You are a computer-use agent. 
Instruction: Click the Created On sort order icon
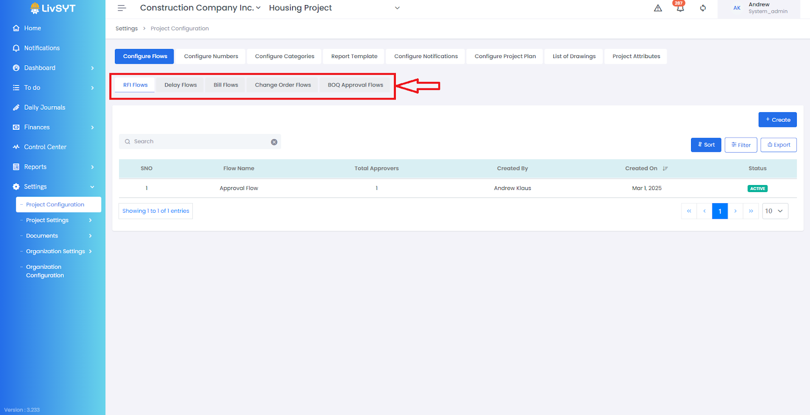[x=665, y=168]
